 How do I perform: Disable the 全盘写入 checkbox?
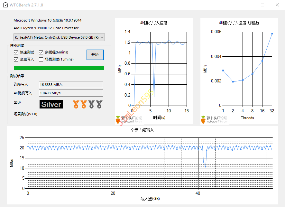16,59
